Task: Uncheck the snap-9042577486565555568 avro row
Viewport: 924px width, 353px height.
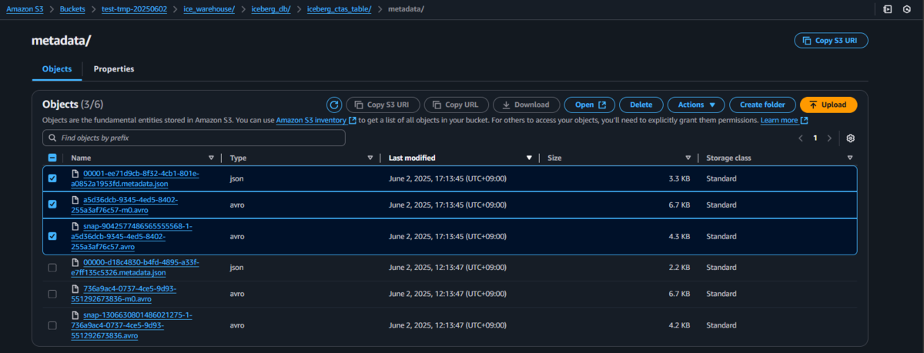Action: coord(52,236)
